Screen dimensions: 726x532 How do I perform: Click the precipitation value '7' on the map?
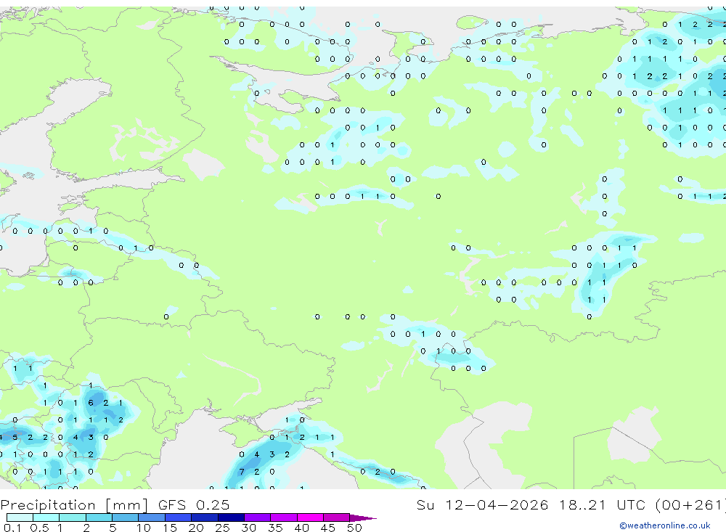point(242,472)
